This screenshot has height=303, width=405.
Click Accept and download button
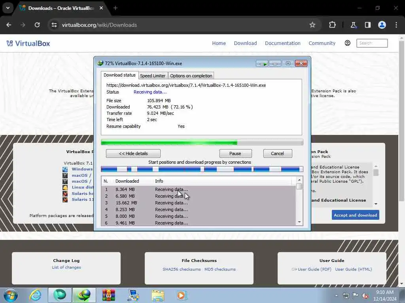[356, 215]
